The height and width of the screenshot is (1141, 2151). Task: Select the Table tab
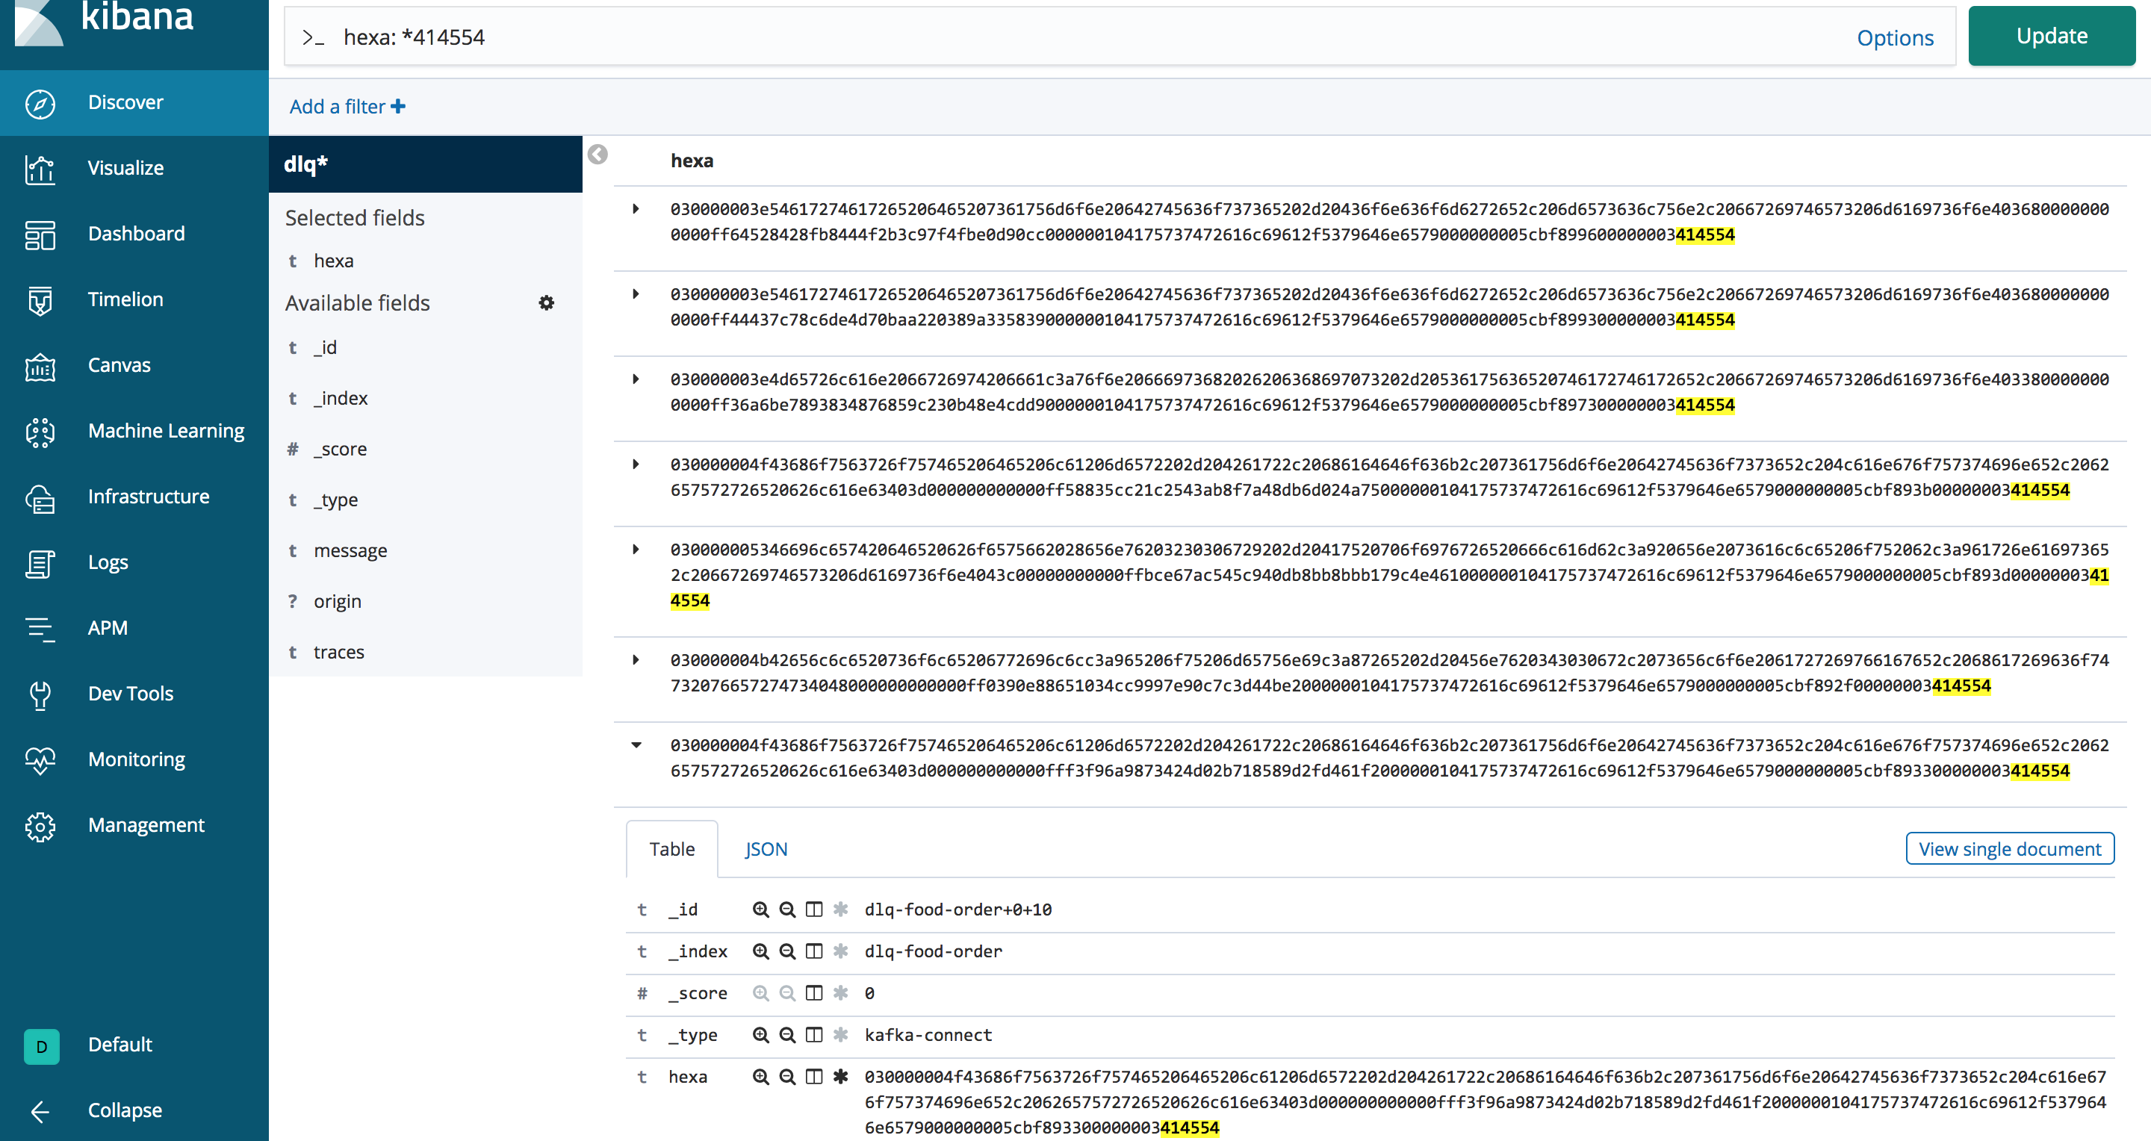[x=671, y=849]
